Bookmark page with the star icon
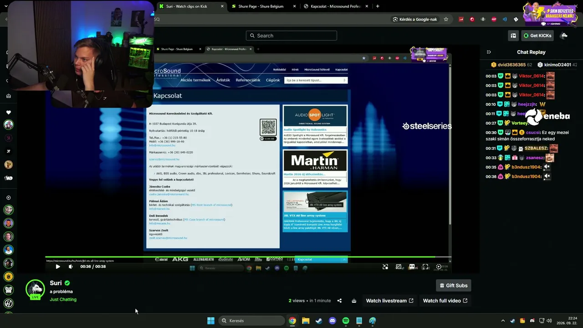This screenshot has width=583, height=328. point(446,19)
